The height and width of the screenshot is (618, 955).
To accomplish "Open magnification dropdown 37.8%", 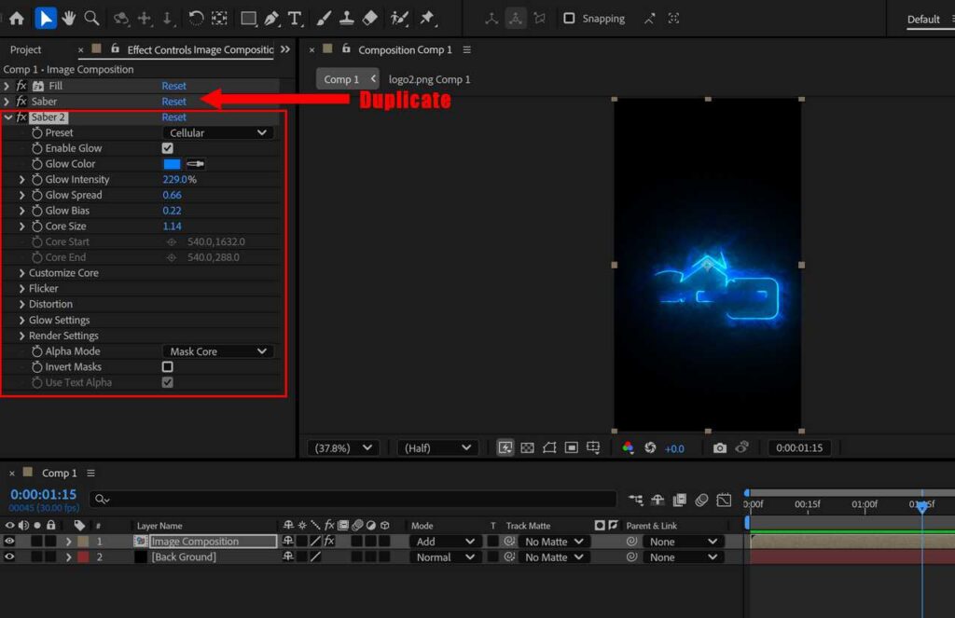I will click(343, 448).
